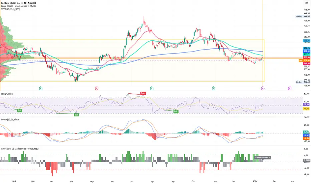
Task: Select the RSI (14, close) indicator legend
Action: tap(7, 94)
